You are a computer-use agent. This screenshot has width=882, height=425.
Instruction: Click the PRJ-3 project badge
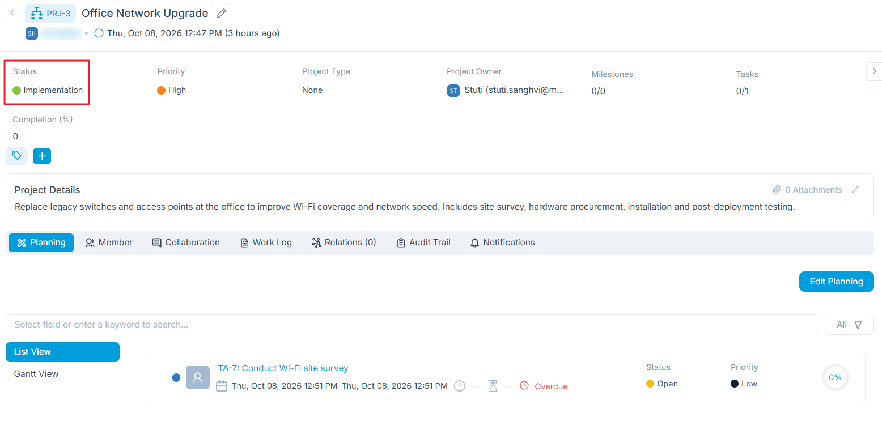pos(50,13)
